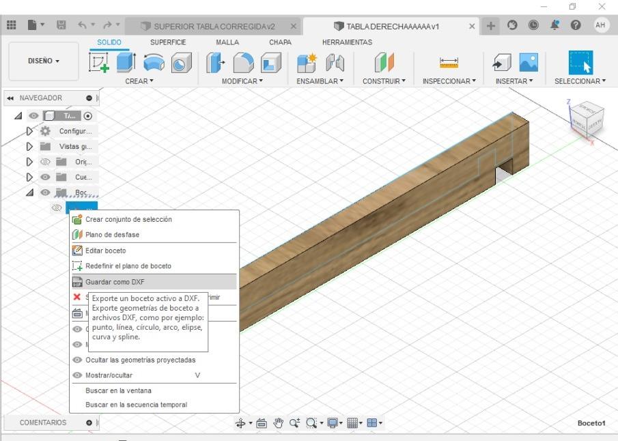Toggle the selected sketch visibility eye

(57, 208)
